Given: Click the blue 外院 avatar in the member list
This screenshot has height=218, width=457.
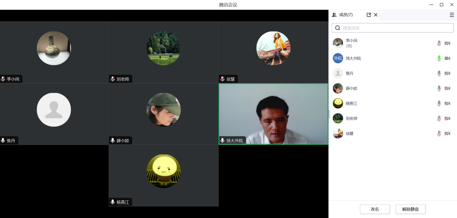Looking at the screenshot, I should click(x=338, y=58).
